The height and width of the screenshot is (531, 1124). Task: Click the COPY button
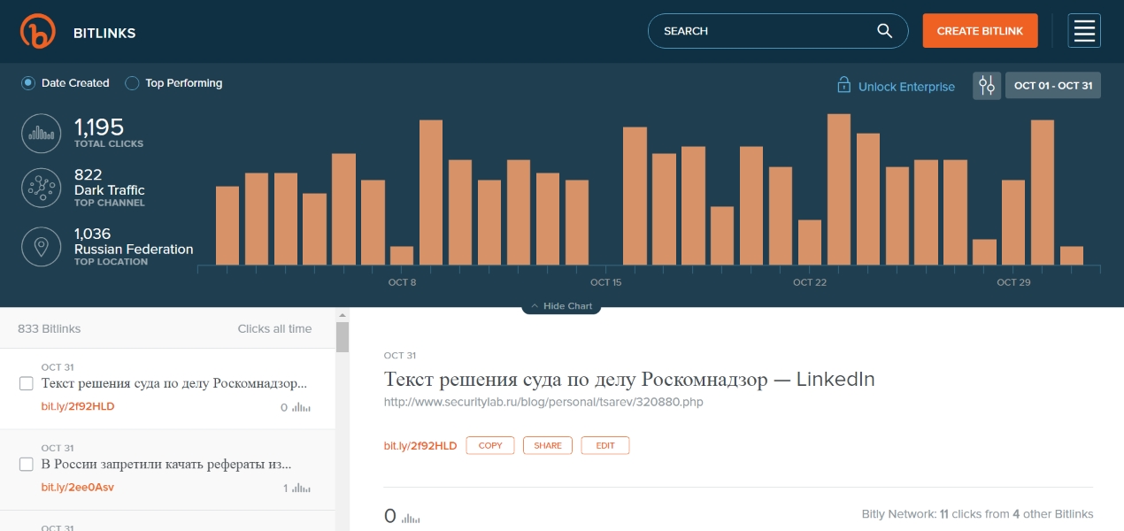[490, 445]
